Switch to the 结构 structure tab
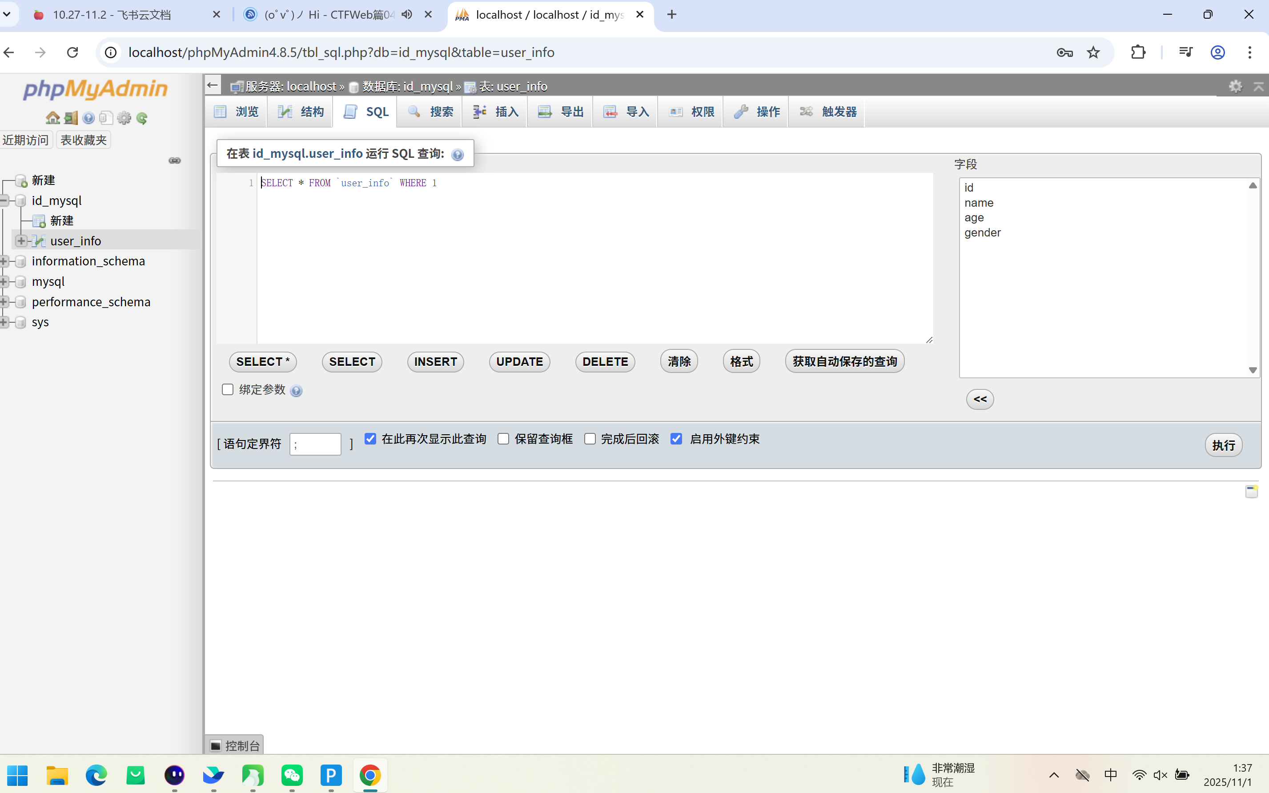This screenshot has height=793, width=1269. point(301,112)
